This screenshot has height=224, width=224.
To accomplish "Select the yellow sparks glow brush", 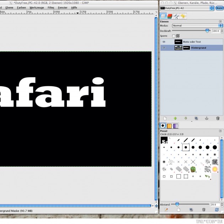I will 215,169.
